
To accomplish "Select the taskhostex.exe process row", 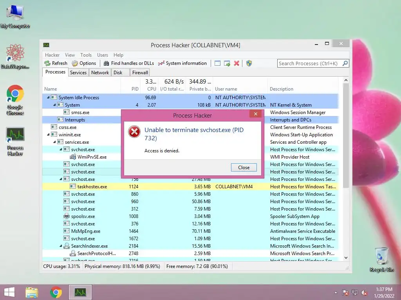I will (x=191, y=187).
